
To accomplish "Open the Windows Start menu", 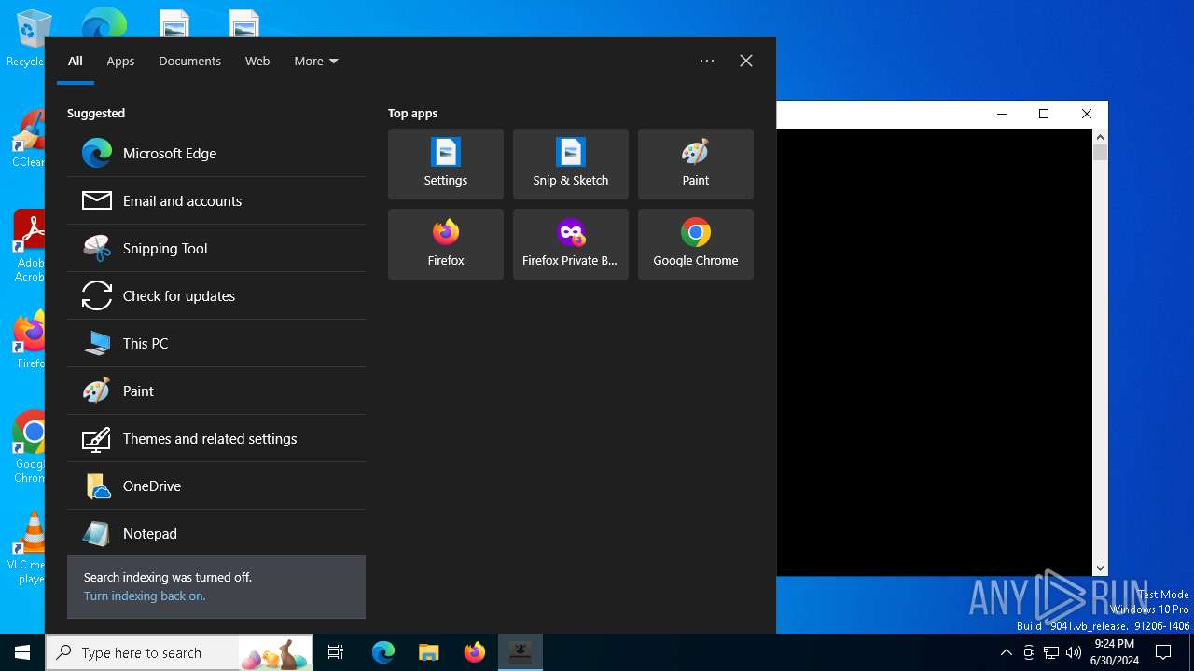I will click(x=22, y=653).
